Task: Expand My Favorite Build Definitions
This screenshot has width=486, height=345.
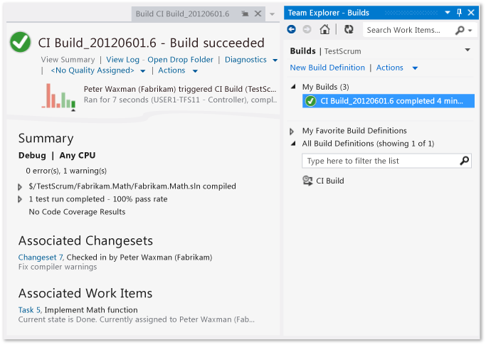Action: coord(292,131)
